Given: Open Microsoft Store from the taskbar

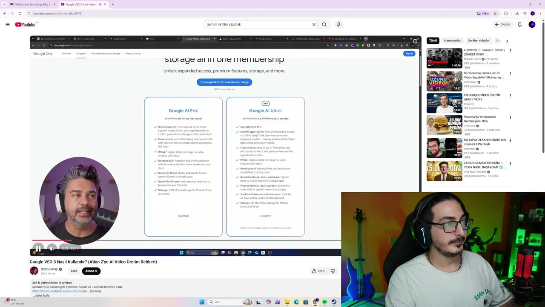Looking at the screenshot, I should pos(306,302).
